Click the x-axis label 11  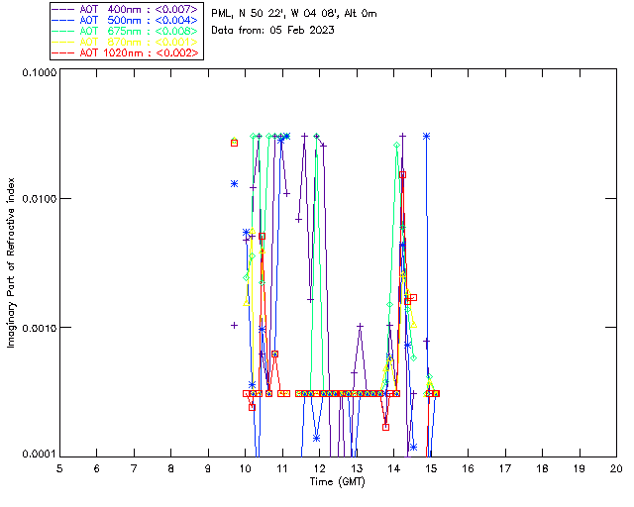282,468
